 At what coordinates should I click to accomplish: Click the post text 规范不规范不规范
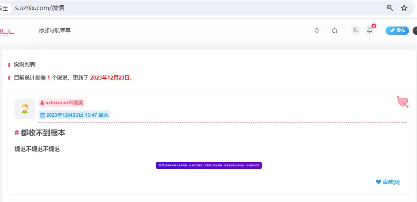pyautogui.click(x=37, y=149)
